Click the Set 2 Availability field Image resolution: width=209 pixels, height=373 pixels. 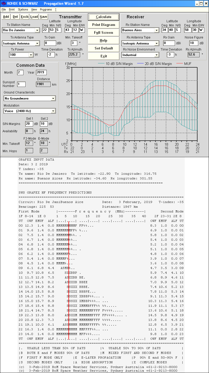point(44,131)
